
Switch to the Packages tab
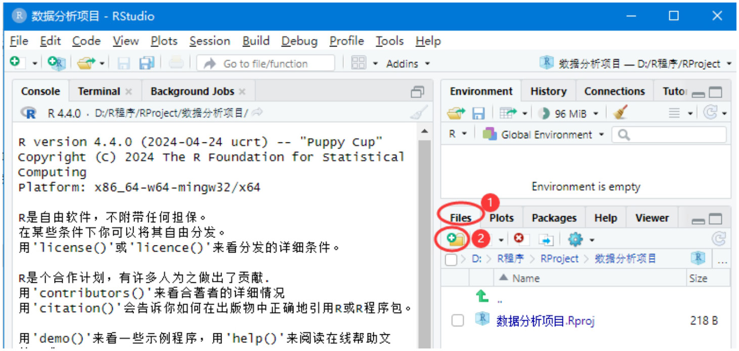click(x=554, y=218)
